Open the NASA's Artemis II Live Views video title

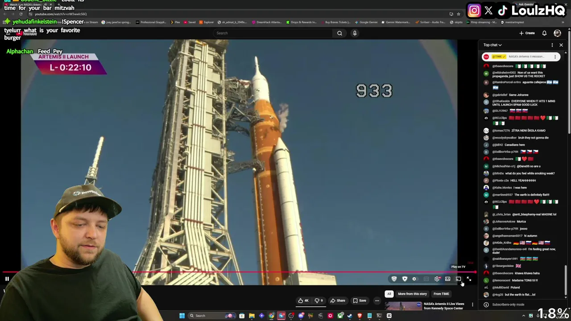[444, 306]
